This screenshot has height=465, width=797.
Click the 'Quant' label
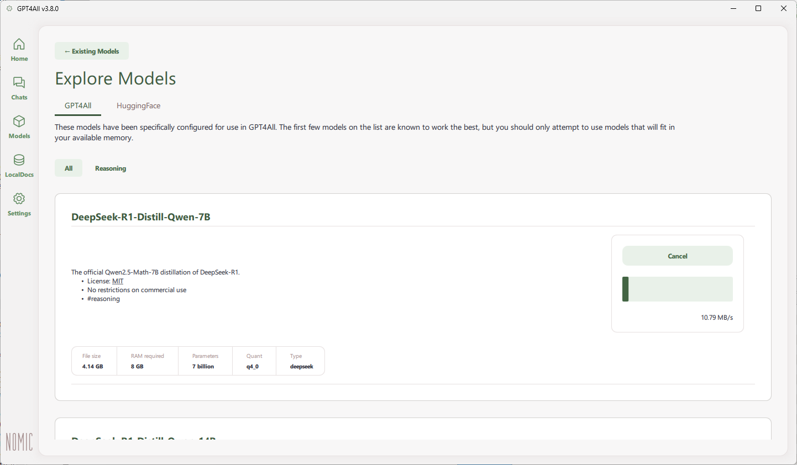coord(254,356)
